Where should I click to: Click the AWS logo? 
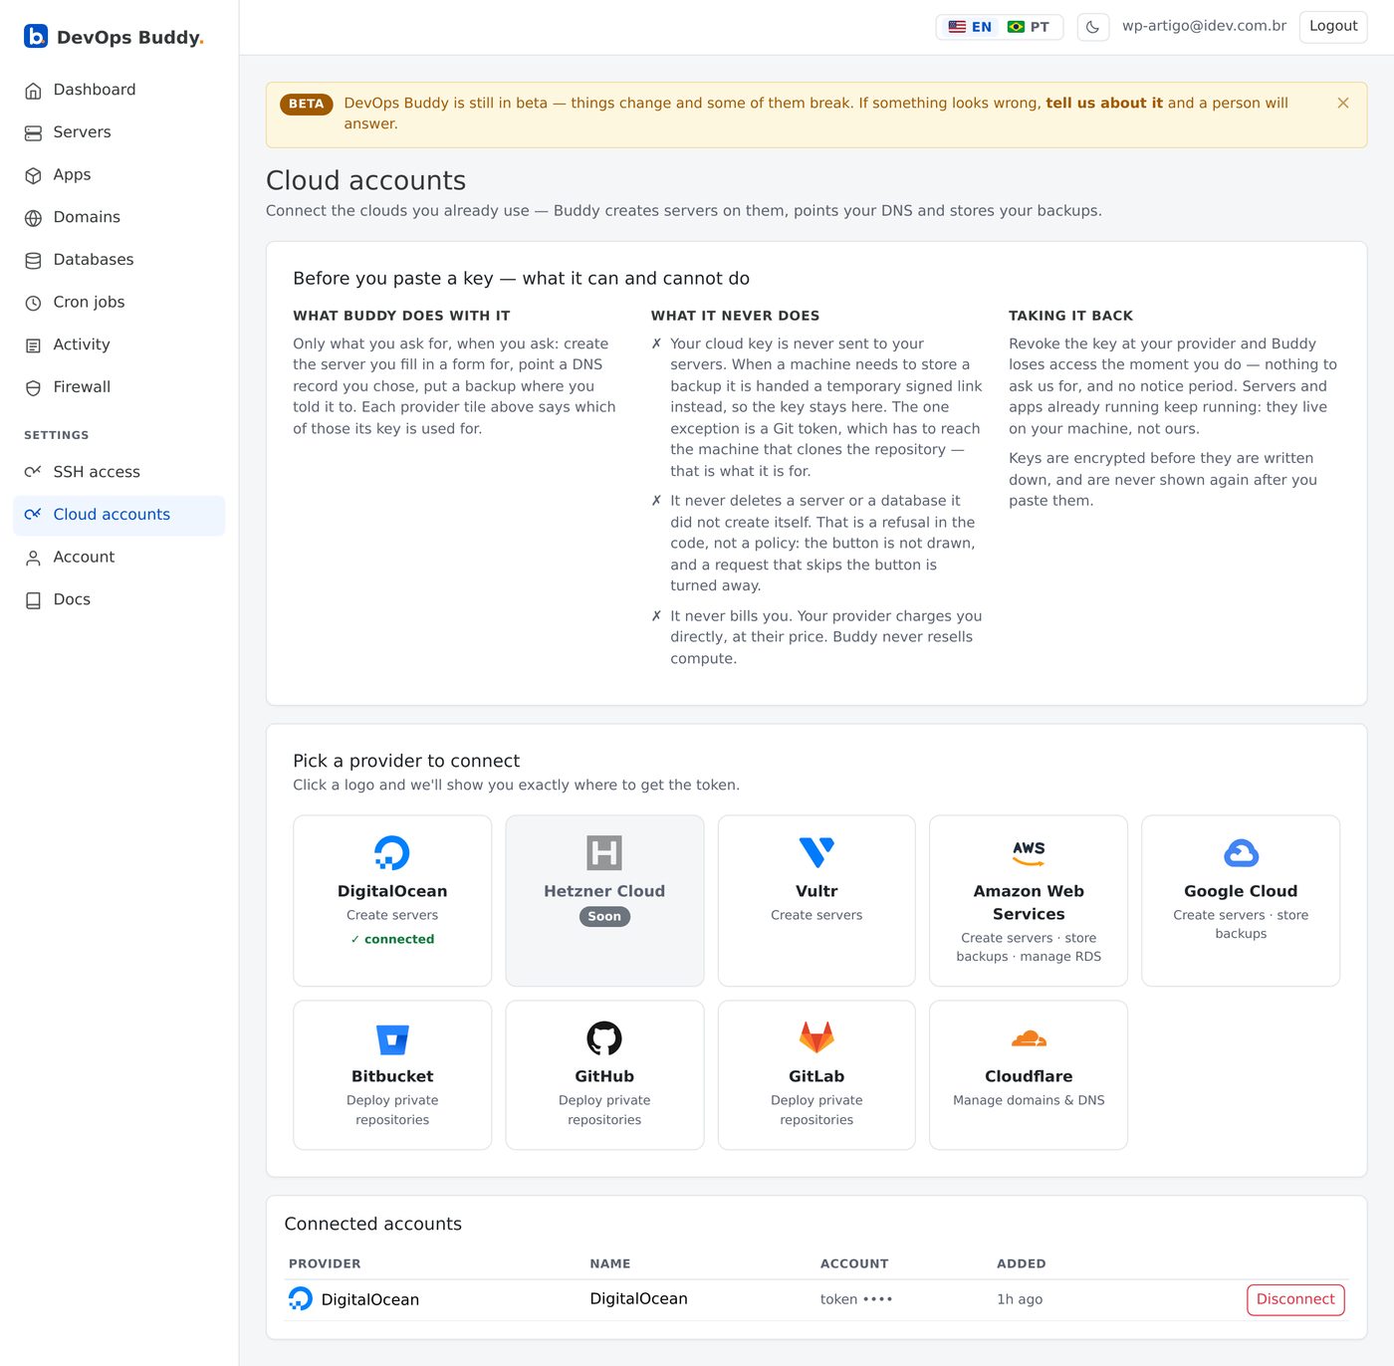[x=1029, y=853]
